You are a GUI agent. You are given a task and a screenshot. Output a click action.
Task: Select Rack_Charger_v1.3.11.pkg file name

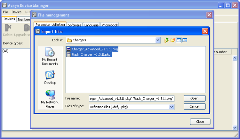[x=91, y=54]
